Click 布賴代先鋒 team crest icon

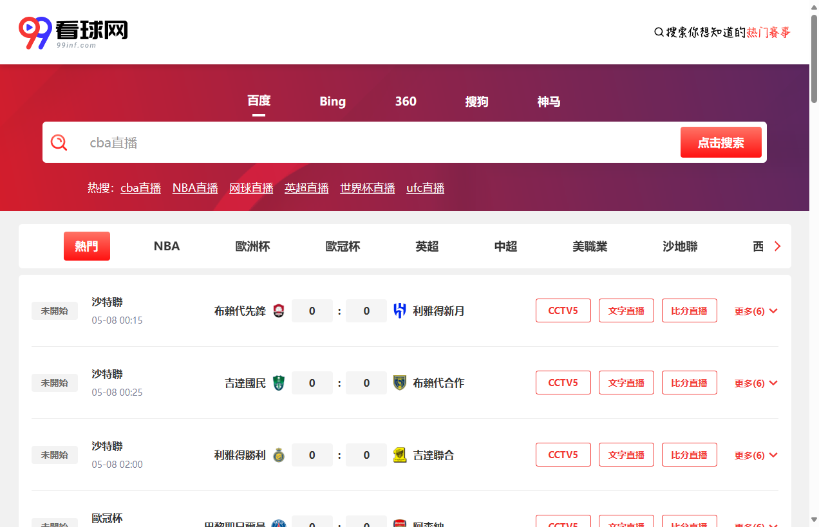[279, 311]
